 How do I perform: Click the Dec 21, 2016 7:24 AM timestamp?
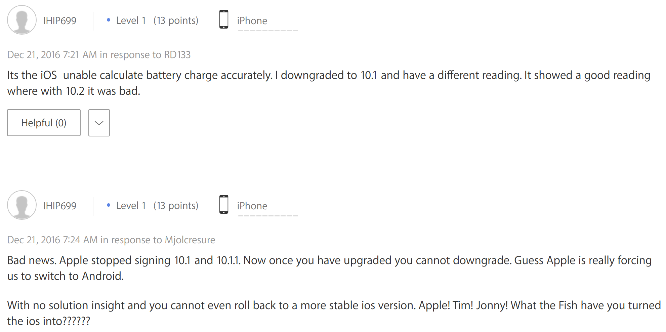(x=52, y=240)
